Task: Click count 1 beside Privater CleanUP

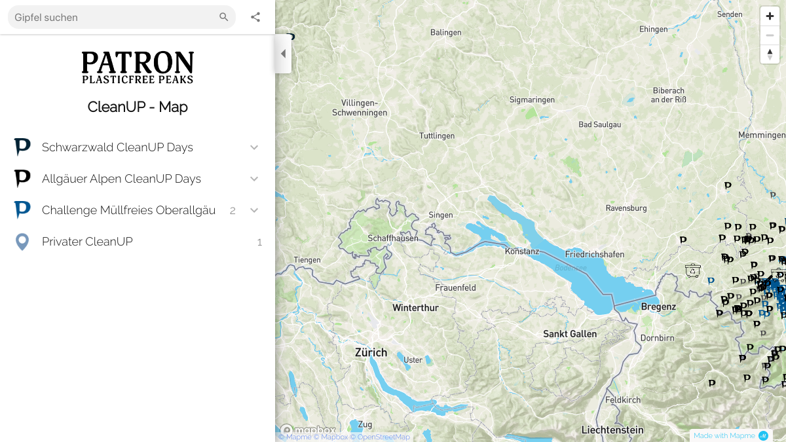Action: tap(259, 242)
